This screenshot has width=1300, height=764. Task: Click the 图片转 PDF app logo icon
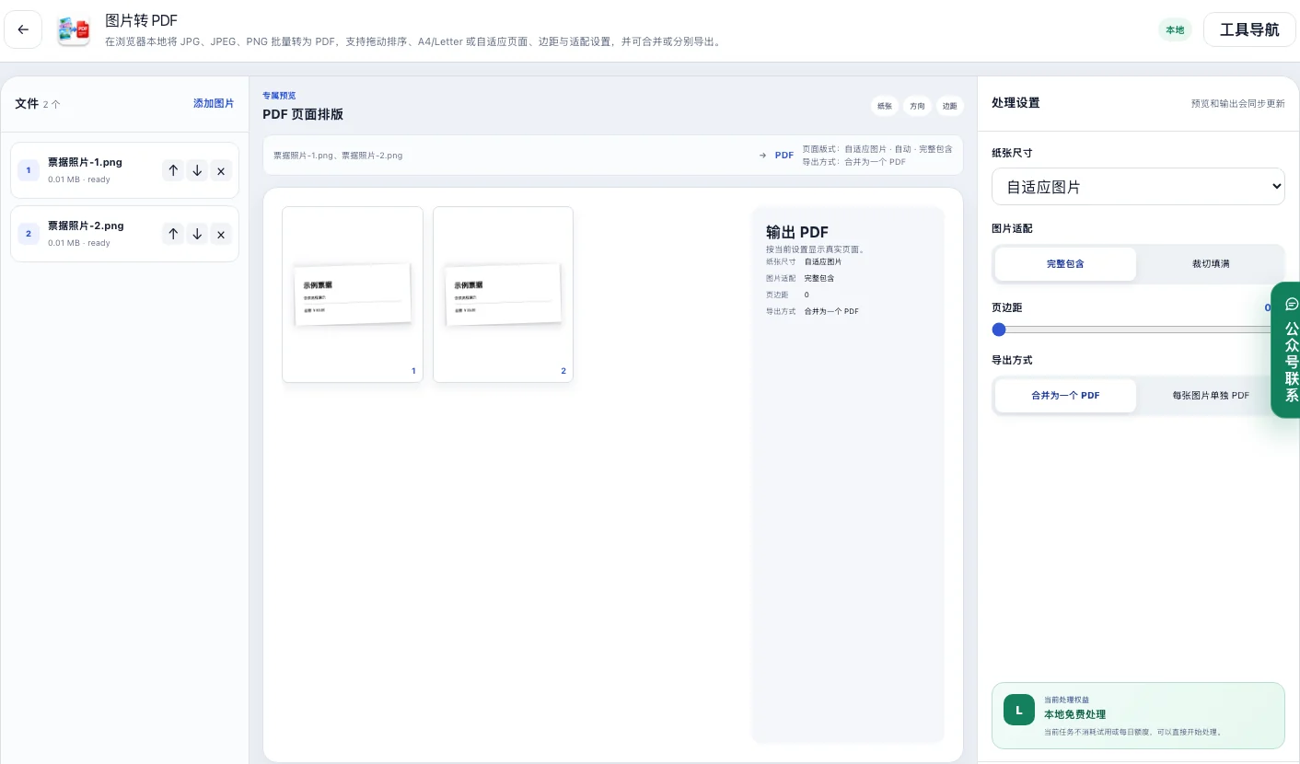(74, 29)
